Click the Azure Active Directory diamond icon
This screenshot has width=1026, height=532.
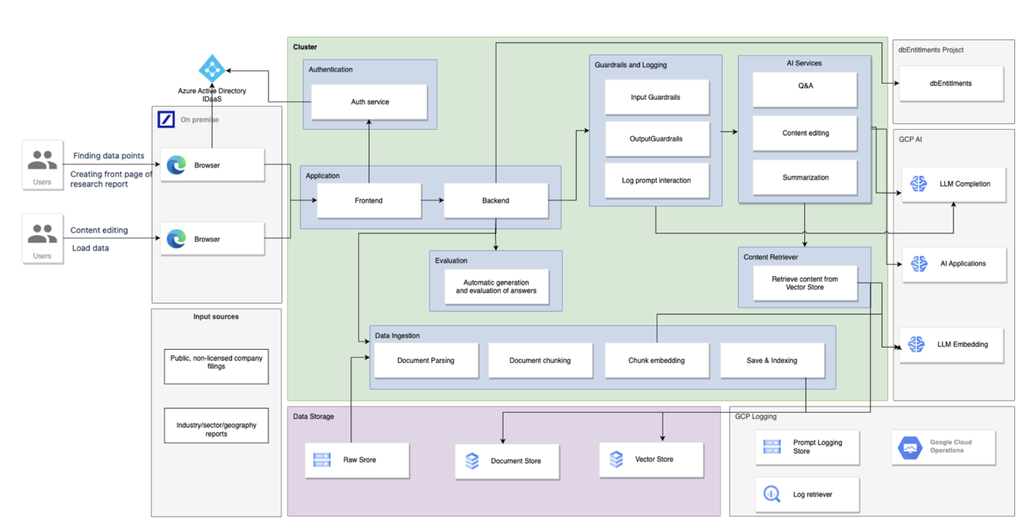tap(212, 69)
